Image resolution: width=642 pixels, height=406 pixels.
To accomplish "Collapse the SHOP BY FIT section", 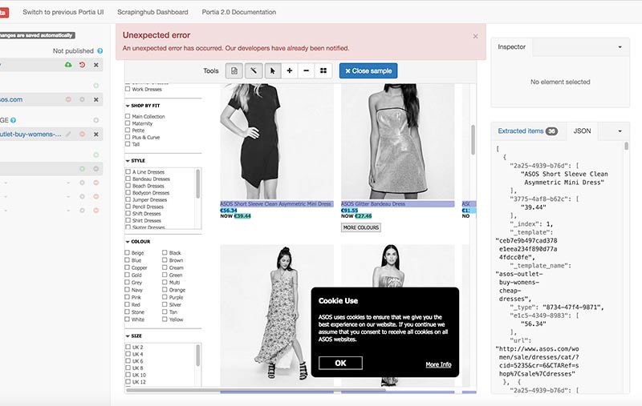I will (x=128, y=106).
